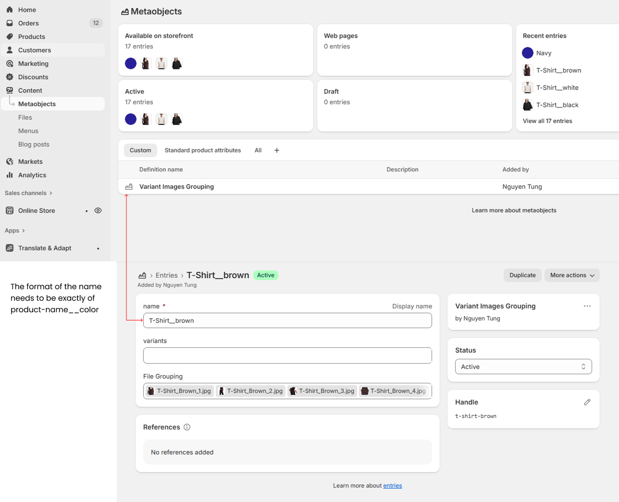The height and width of the screenshot is (502, 619).
Task: Switch to Standard product attributes tab
Action: point(202,150)
